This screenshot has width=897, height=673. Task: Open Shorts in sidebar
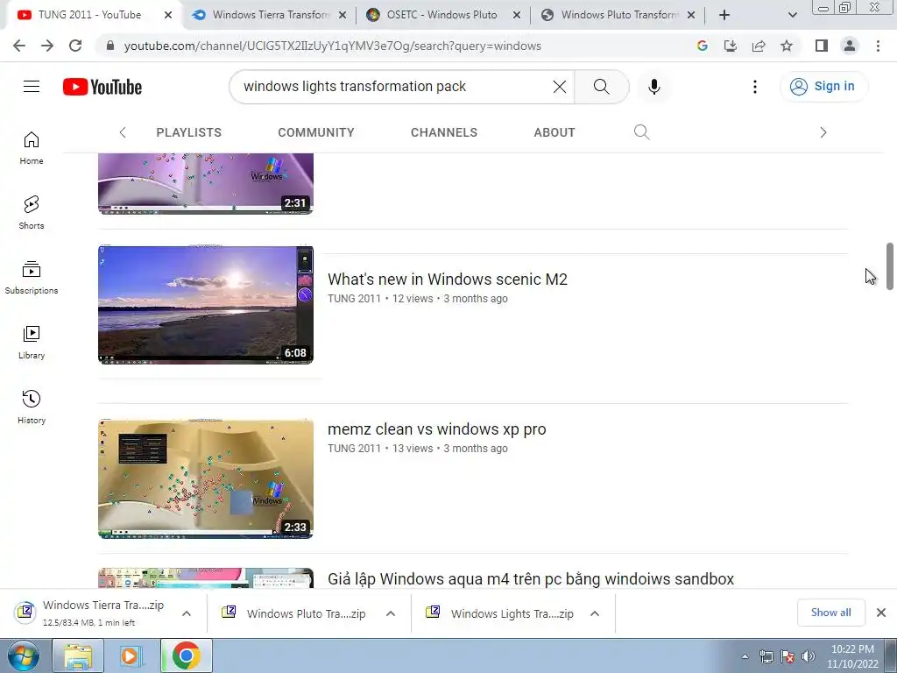(32, 213)
